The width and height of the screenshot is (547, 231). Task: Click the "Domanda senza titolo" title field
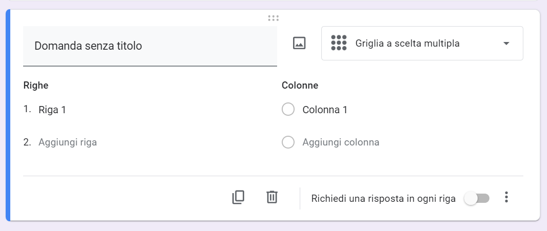[150, 46]
